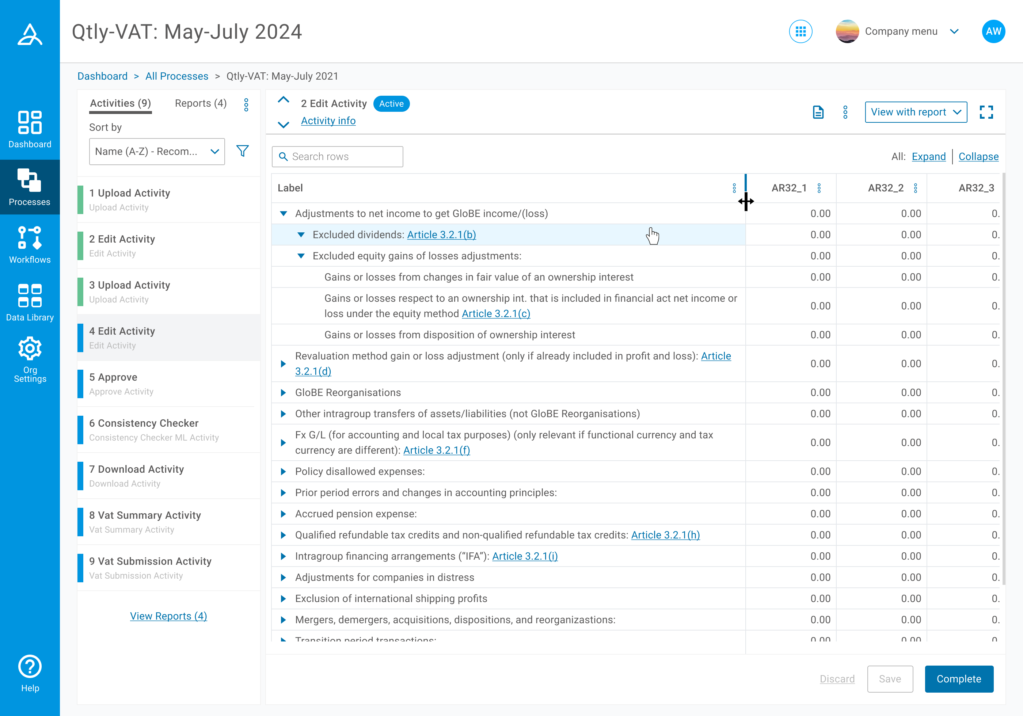Open the View with report dropdown
The width and height of the screenshot is (1023, 716).
[x=916, y=112]
